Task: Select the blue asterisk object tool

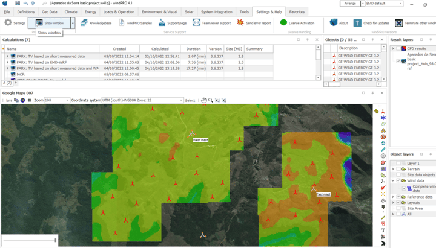Action: tap(383, 118)
